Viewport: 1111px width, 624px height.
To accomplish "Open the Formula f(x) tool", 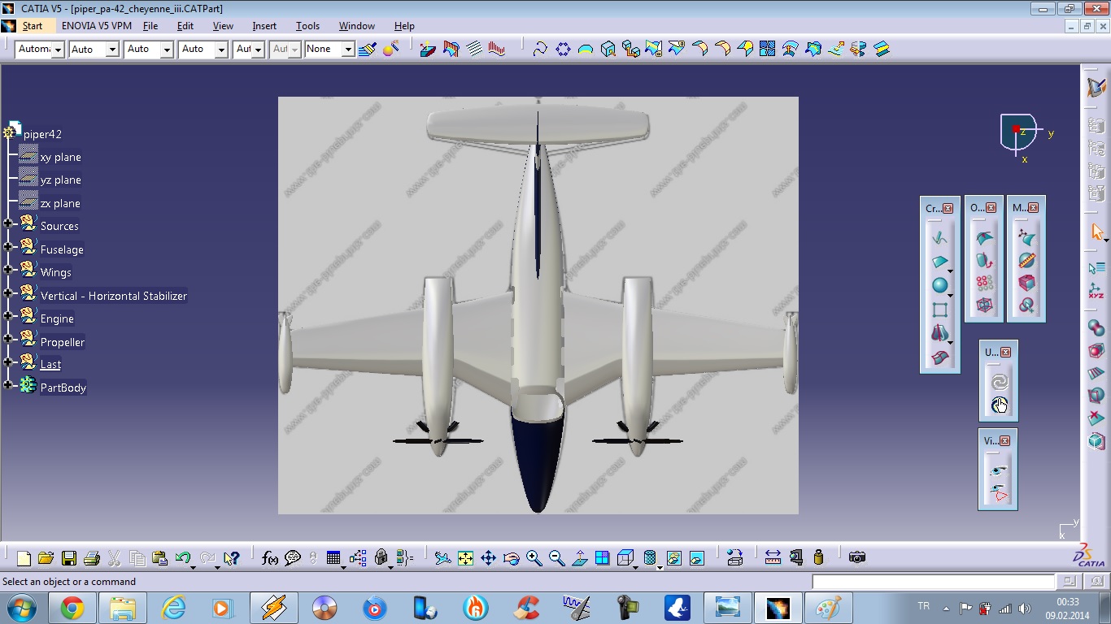I will click(270, 558).
